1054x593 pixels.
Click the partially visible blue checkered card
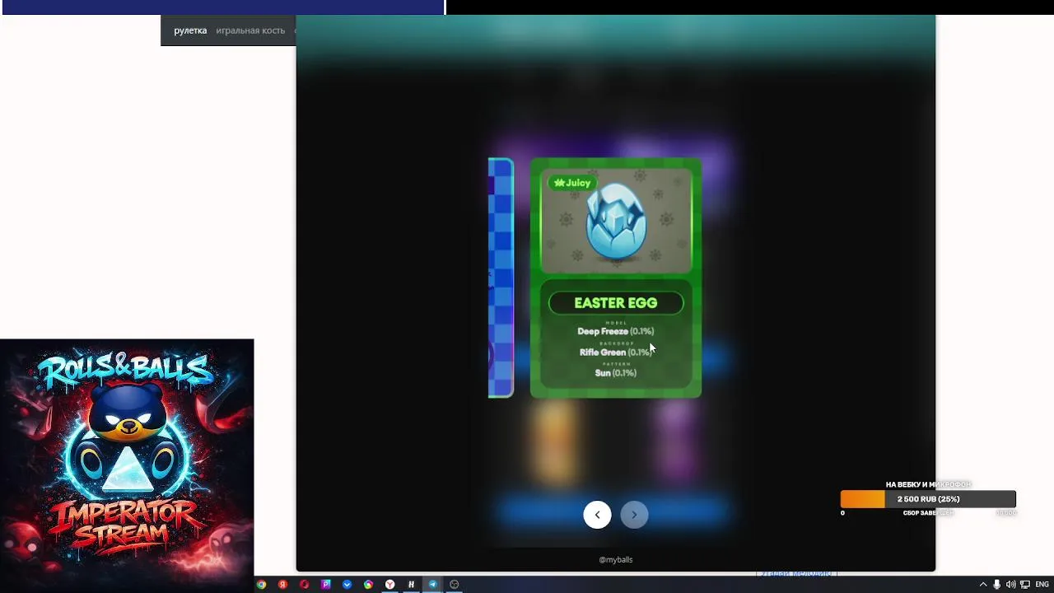coord(501,278)
